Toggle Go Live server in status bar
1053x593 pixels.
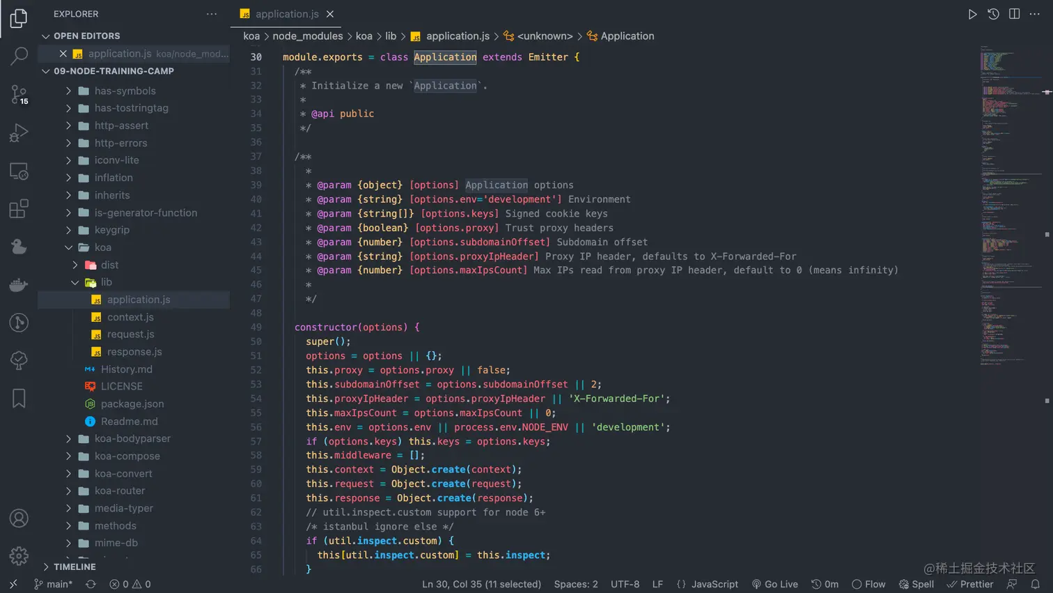pyautogui.click(x=774, y=585)
